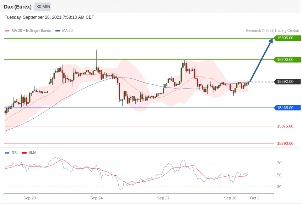Click the RSI legend label
Viewport: 302px width, 204px height.
coord(15,153)
